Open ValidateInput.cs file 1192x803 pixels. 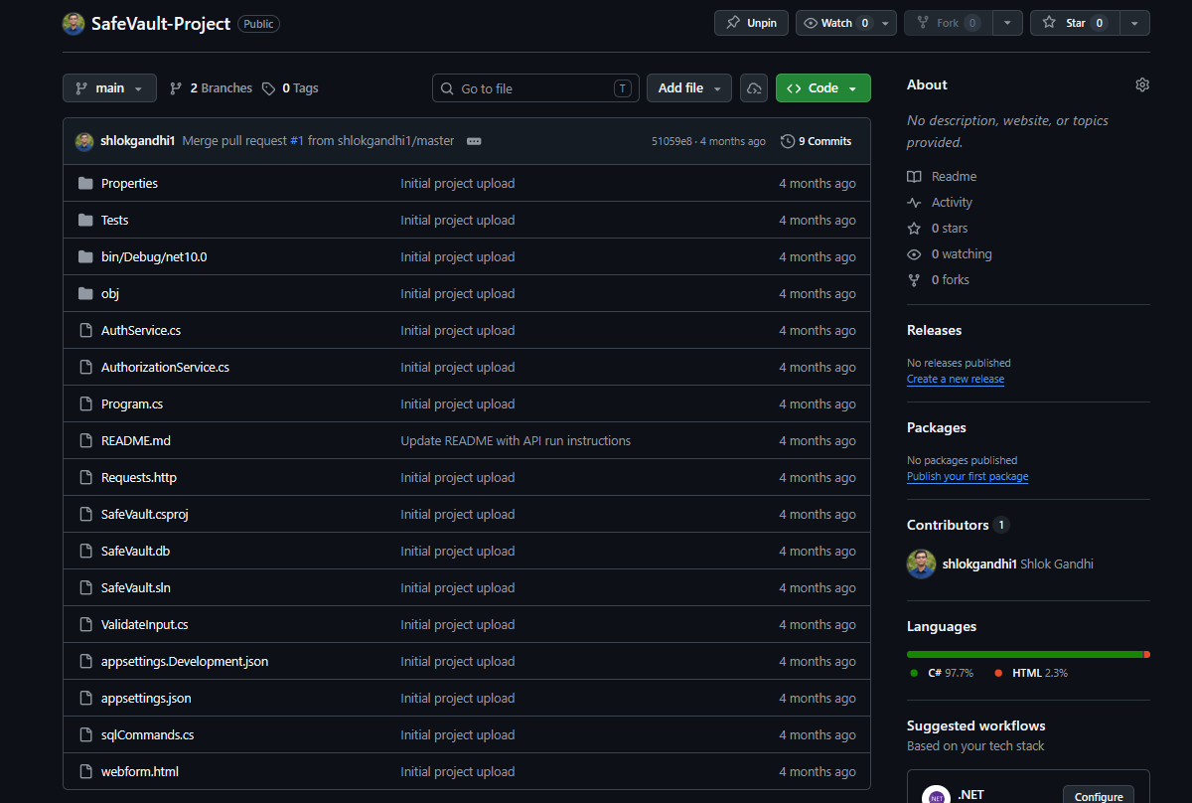point(145,624)
